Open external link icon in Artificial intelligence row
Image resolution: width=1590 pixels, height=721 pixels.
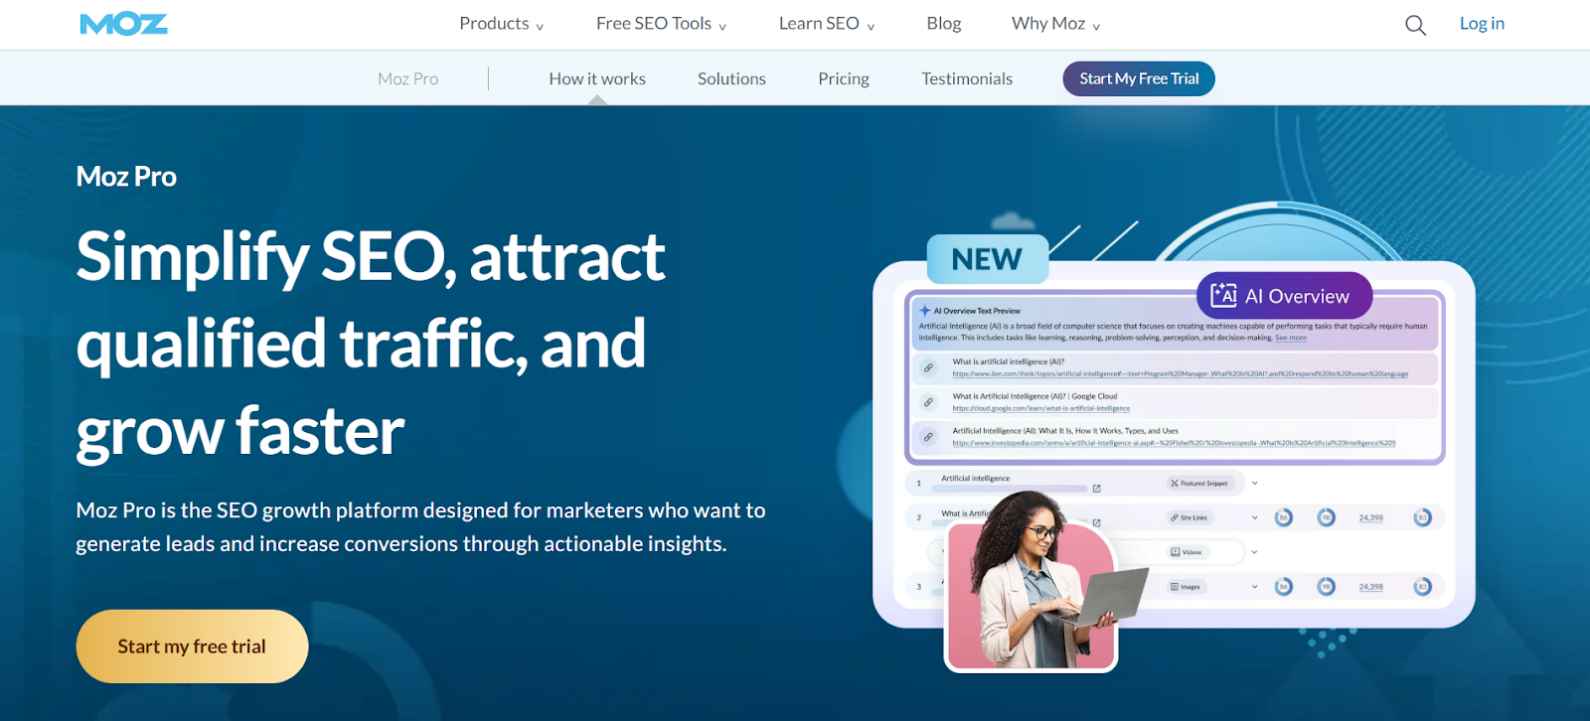tap(1096, 489)
